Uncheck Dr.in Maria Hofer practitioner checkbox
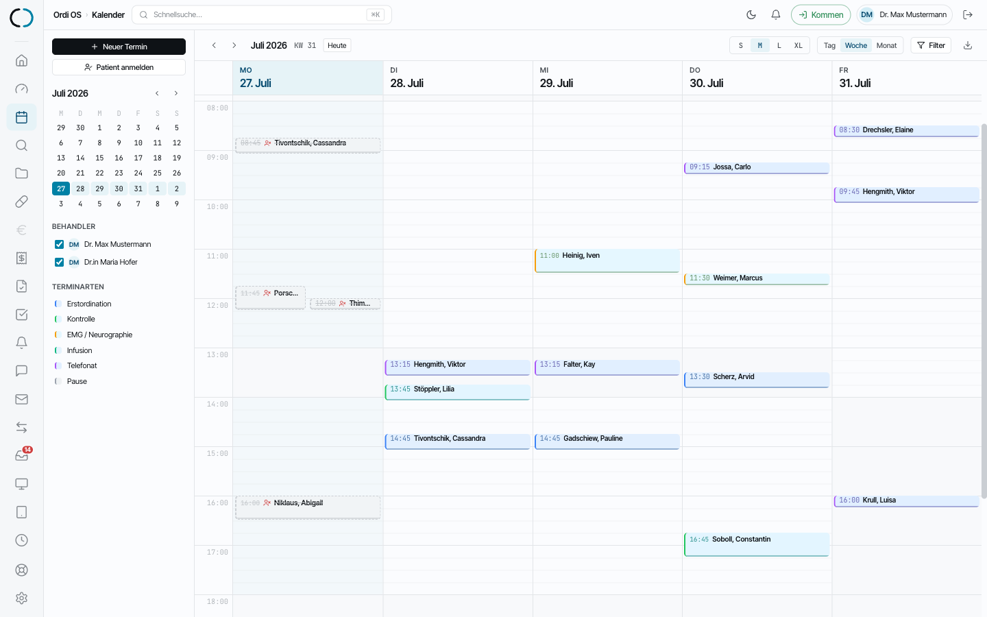 tap(59, 262)
